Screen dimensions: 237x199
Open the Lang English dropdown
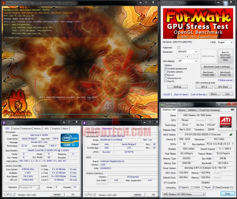[225, 43]
